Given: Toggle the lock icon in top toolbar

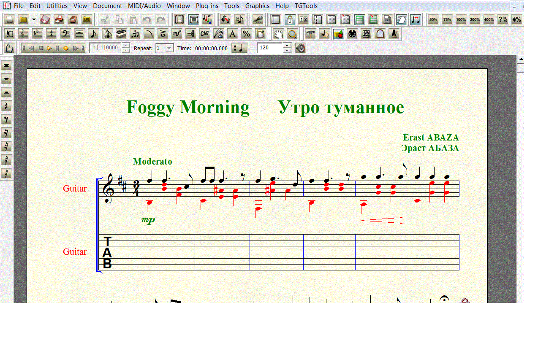Looking at the screenshot, I should click(x=290, y=19).
